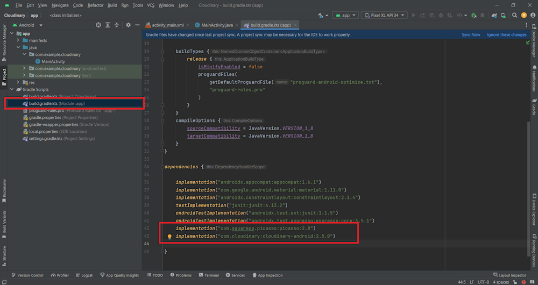Click the Stop square icon
The width and height of the screenshot is (538, 285).
483,16
